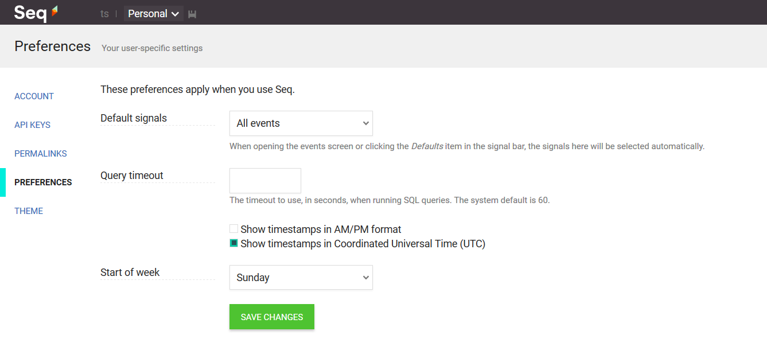Switch to the Permalinks section
Viewport: 767px width, 362px height.
pyautogui.click(x=41, y=154)
